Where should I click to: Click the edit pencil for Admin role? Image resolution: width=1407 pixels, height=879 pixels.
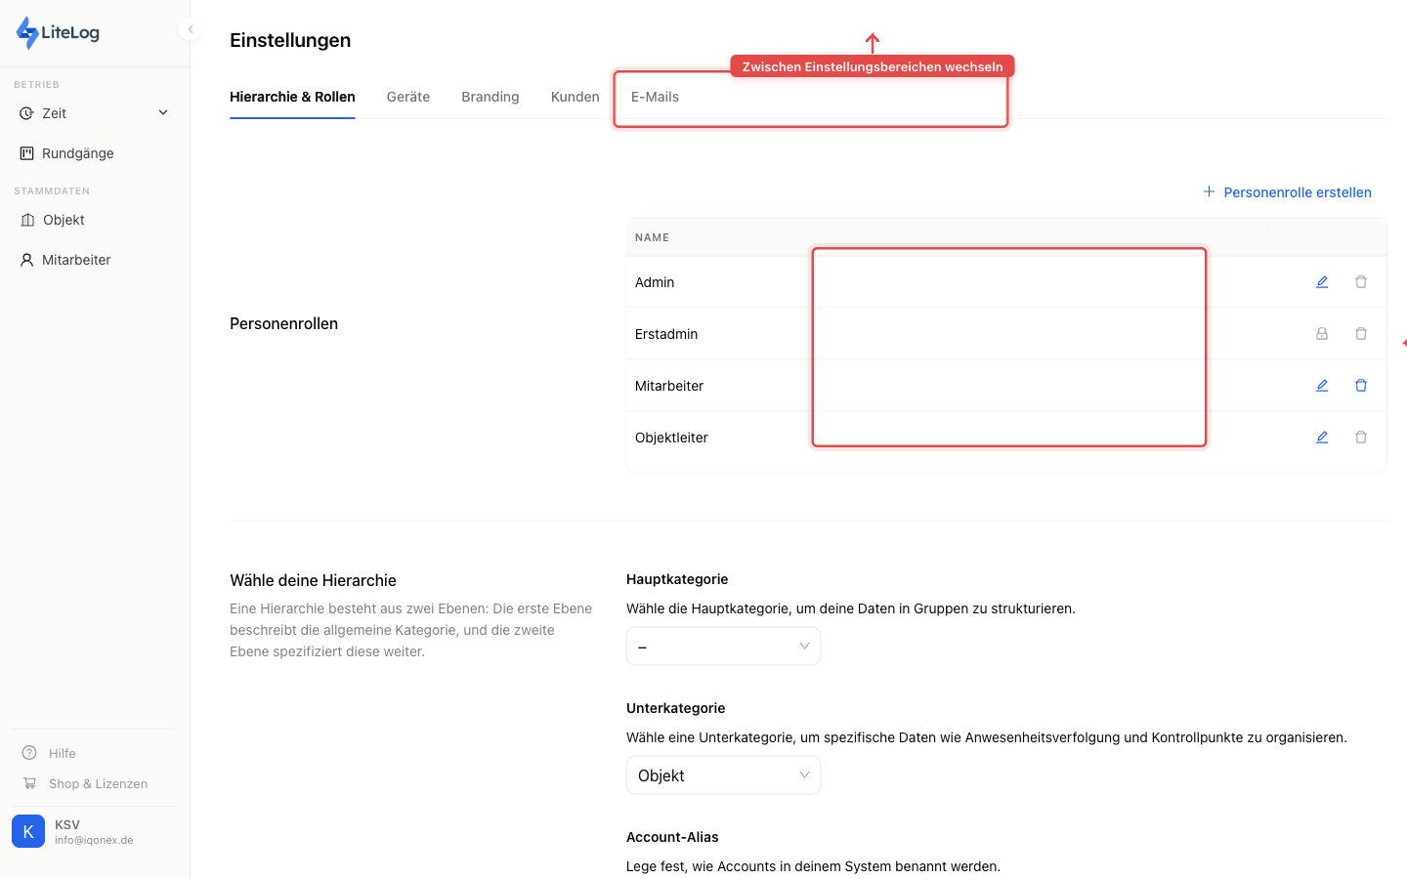pos(1322,282)
